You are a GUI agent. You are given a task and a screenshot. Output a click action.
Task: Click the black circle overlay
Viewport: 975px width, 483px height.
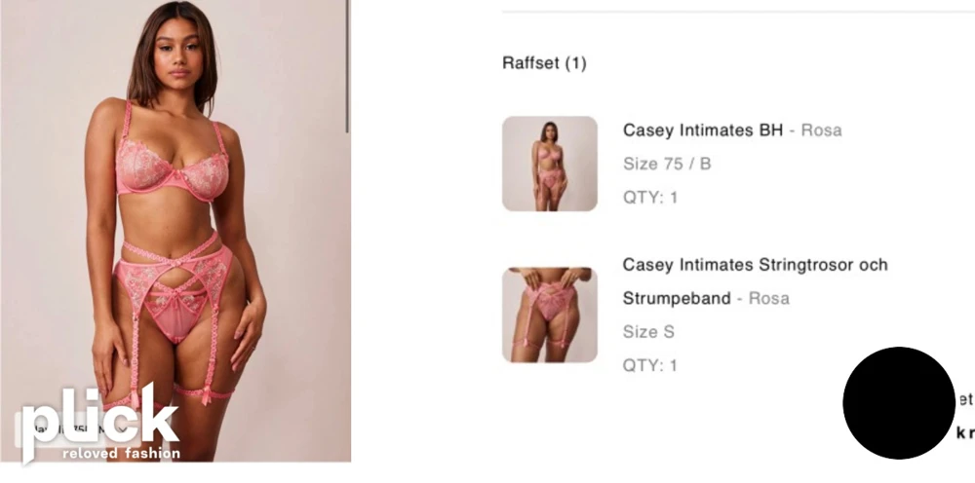[x=899, y=403]
